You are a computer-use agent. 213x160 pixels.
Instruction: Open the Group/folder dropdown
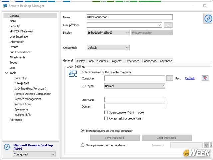click(160, 25)
